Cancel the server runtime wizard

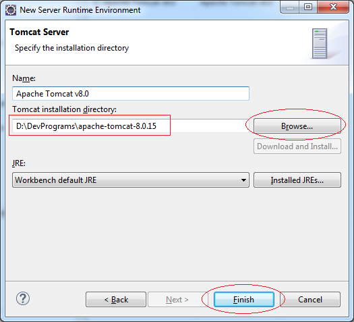(x=310, y=300)
